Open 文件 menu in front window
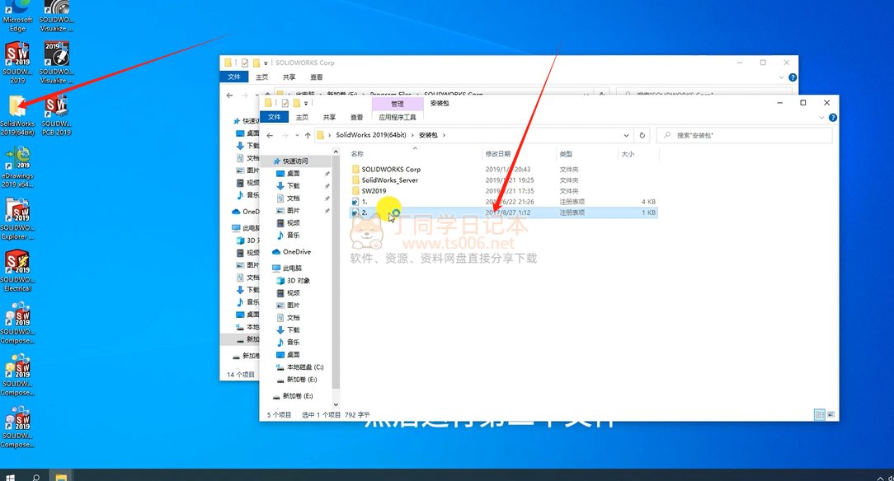Viewport: 894px width, 481px height. 275,117
